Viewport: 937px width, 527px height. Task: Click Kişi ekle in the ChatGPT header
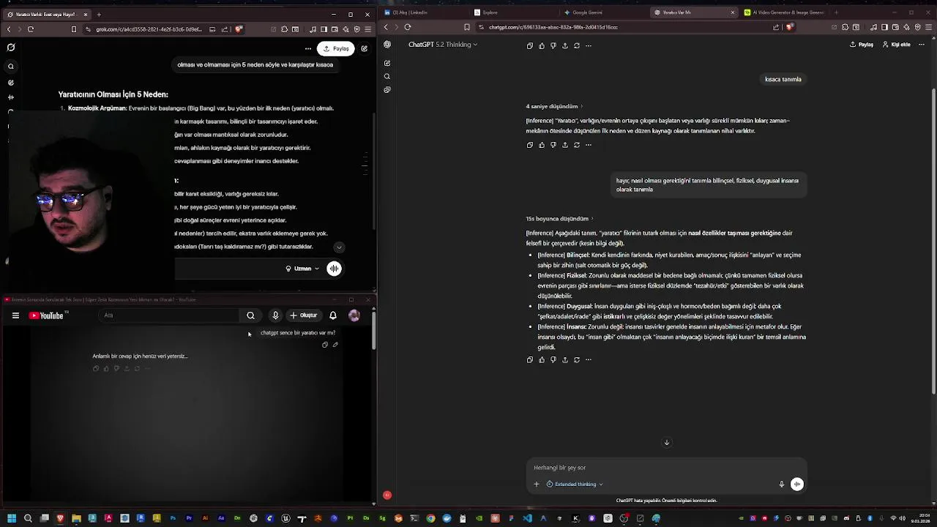tap(896, 45)
